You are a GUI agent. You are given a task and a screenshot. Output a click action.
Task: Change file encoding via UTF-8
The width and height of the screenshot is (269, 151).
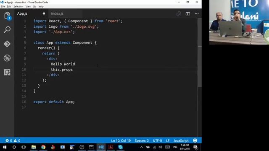[157, 141]
